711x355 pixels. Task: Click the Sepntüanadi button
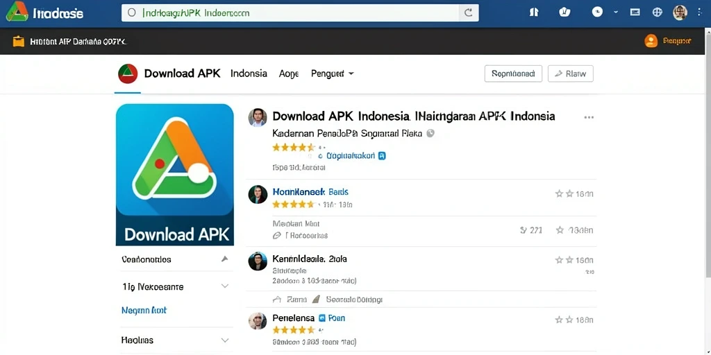pyautogui.click(x=513, y=73)
